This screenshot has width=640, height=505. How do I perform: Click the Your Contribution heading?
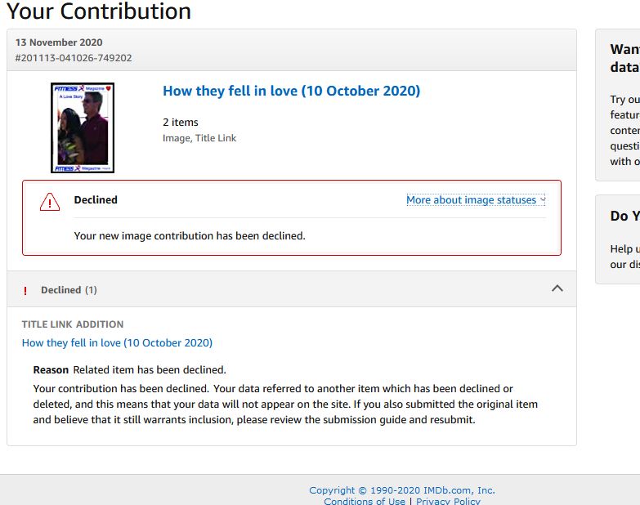[x=98, y=11]
